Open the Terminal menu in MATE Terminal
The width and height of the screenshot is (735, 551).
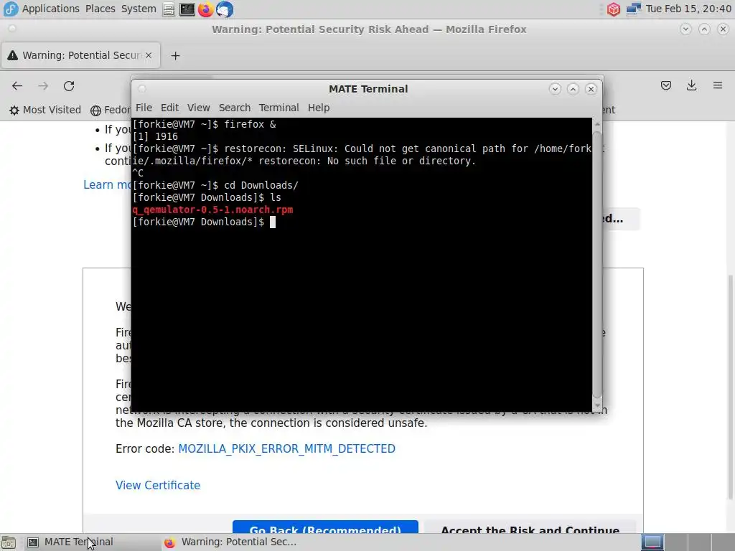pos(279,108)
